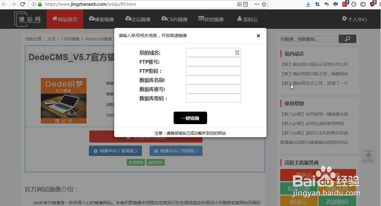
Task: Toggle the browser sidebar icon
Action: [363, 4]
